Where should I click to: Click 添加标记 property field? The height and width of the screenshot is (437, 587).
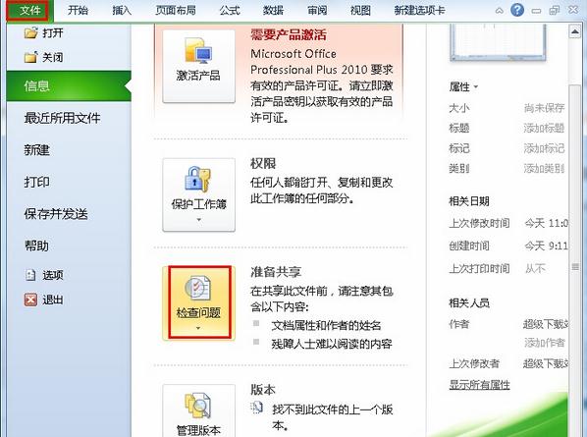[x=544, y=148]
